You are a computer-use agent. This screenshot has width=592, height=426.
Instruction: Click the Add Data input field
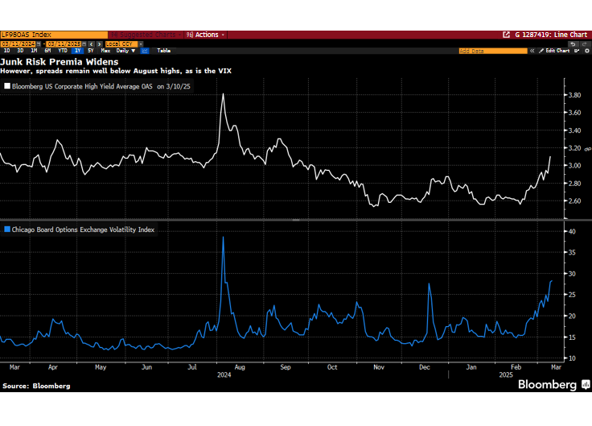tap(493, 51)
